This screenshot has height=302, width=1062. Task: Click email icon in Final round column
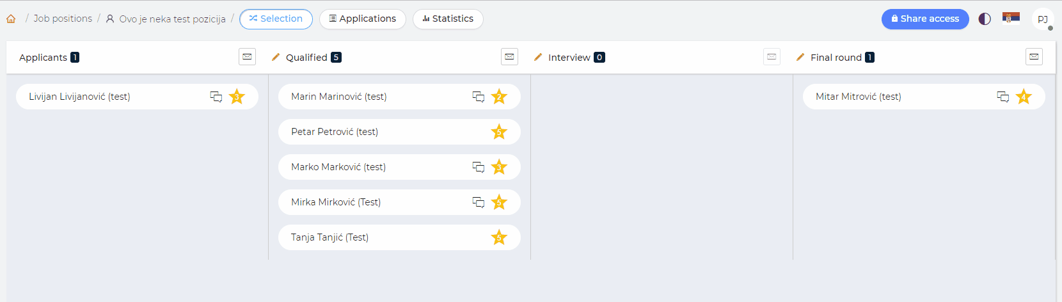click(1034, 57)
